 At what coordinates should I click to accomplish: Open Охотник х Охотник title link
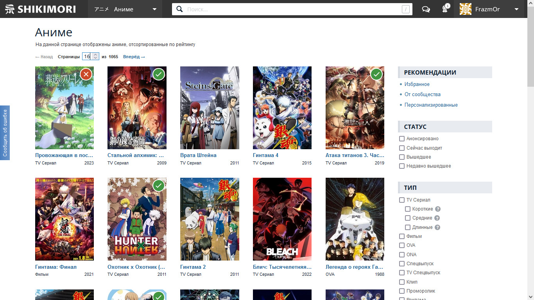pyautogui.click(x=136, y=267)
